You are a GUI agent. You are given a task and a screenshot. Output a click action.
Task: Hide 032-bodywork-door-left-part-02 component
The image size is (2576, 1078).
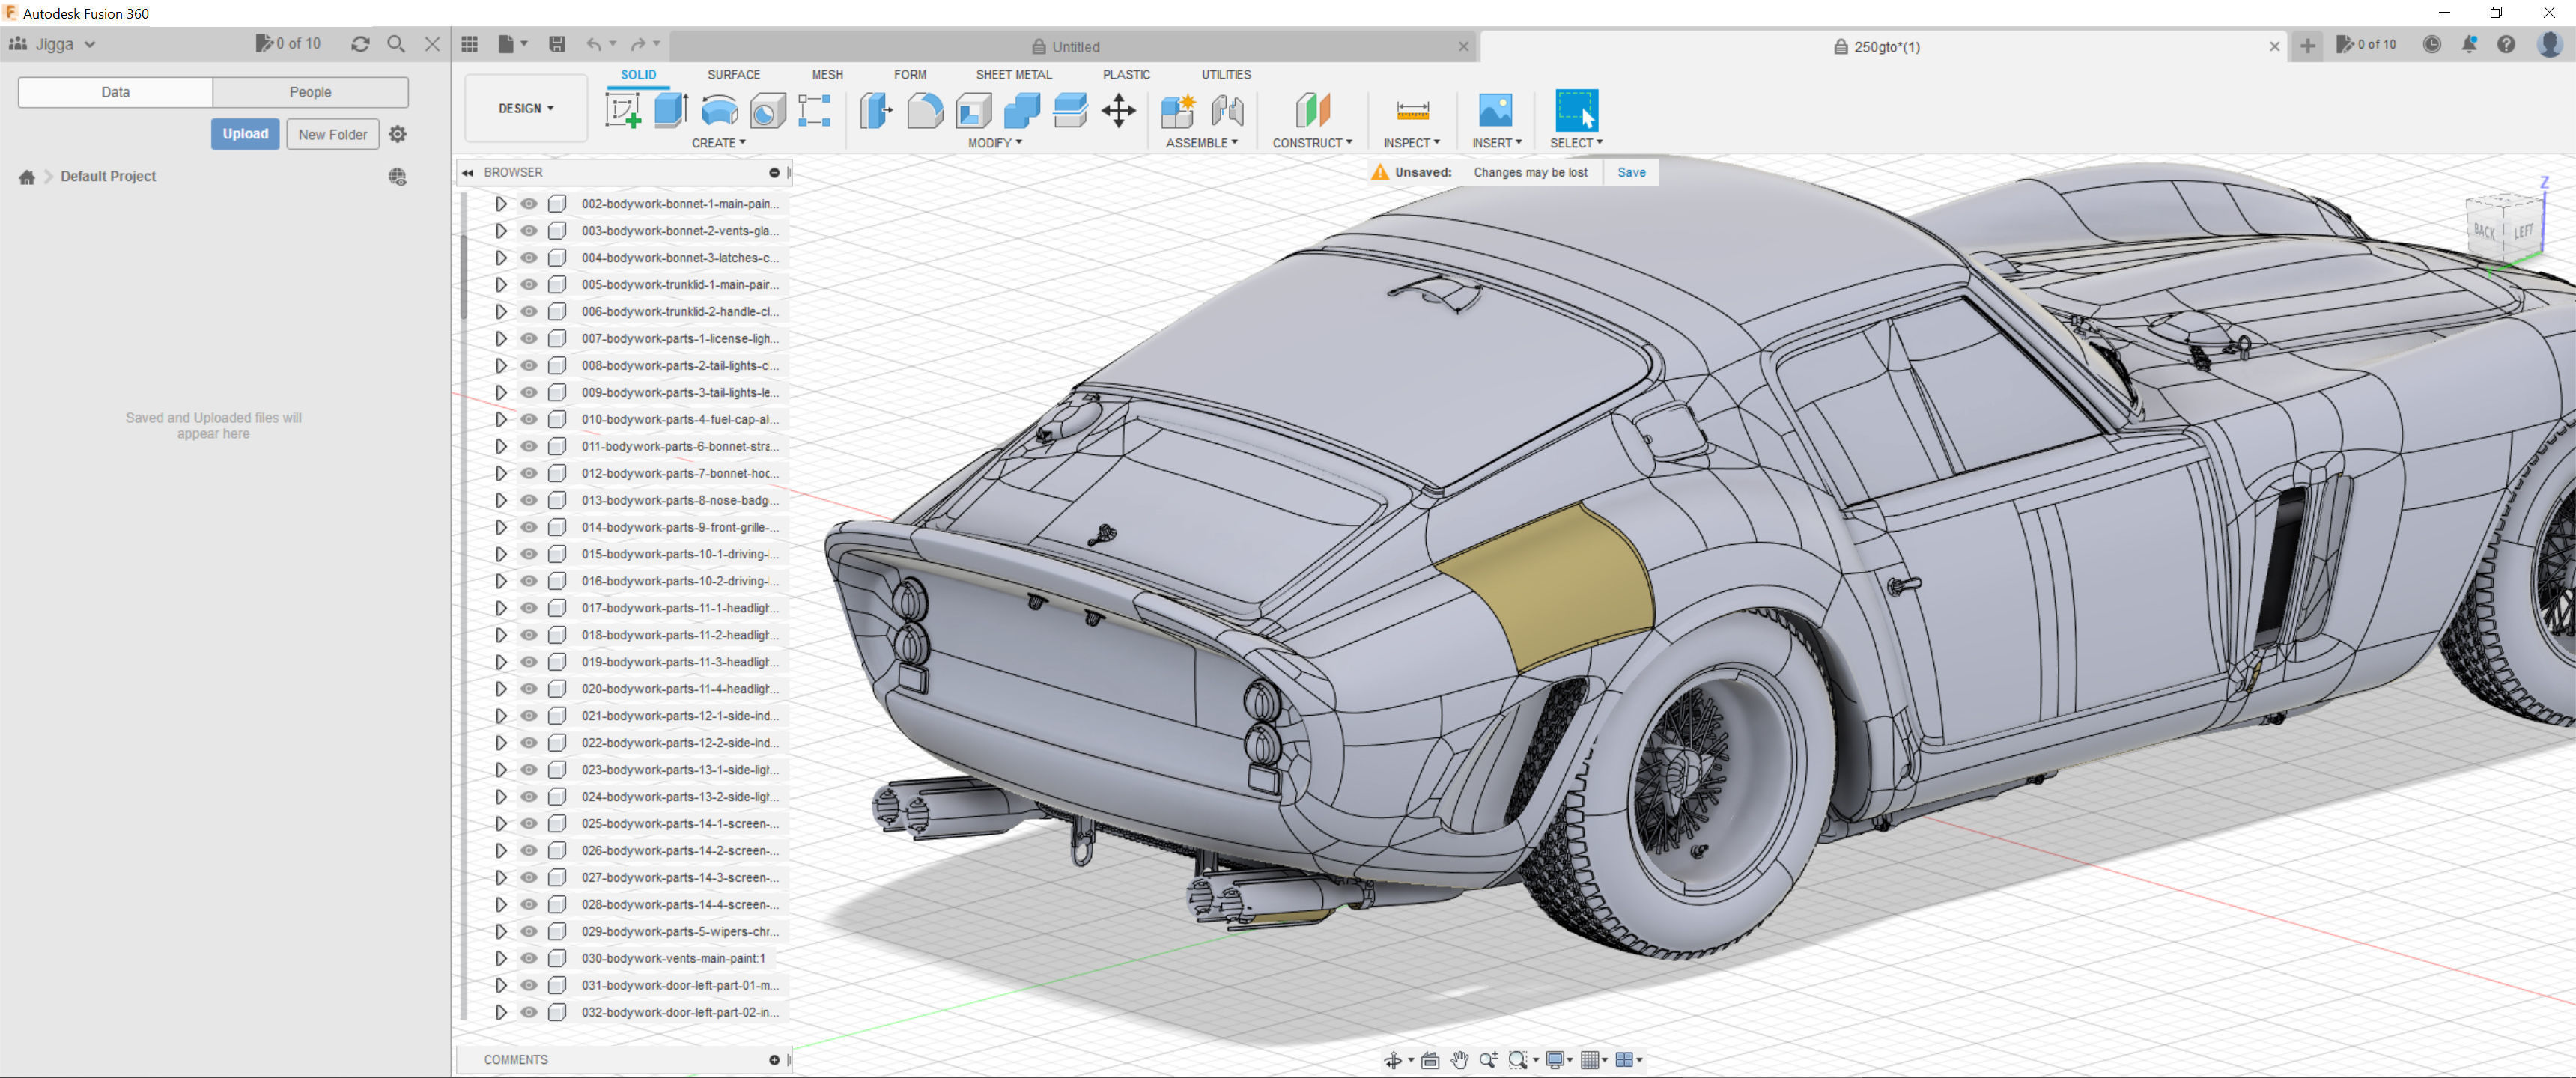[529, 1013]
